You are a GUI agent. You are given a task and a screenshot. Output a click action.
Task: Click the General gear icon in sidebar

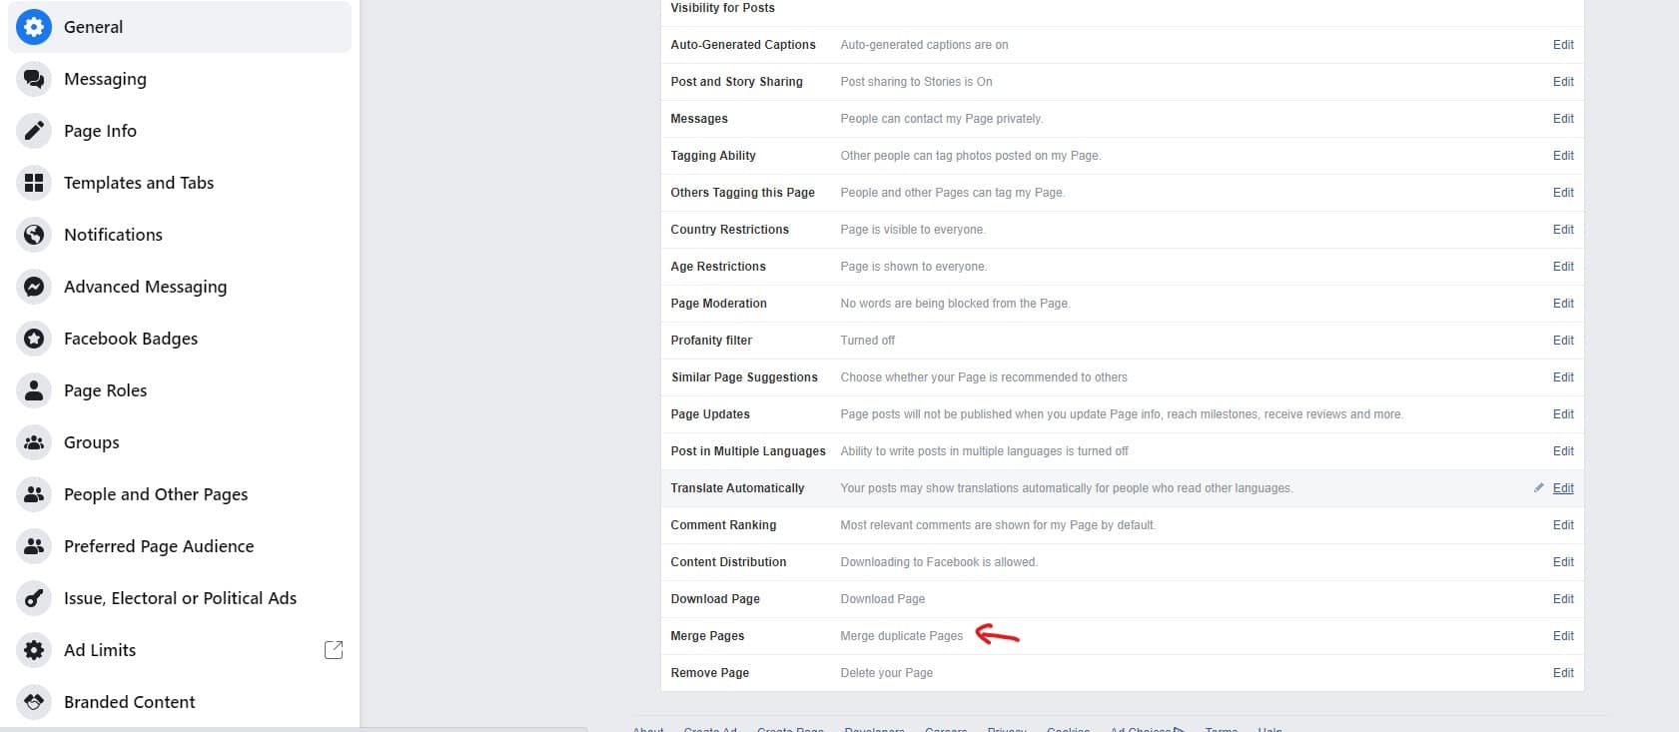pos(34,27)
